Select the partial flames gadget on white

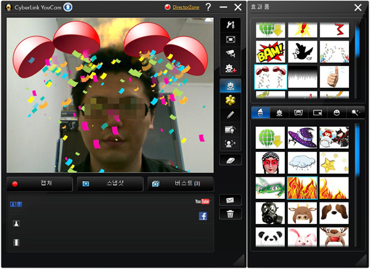point(334,188)
